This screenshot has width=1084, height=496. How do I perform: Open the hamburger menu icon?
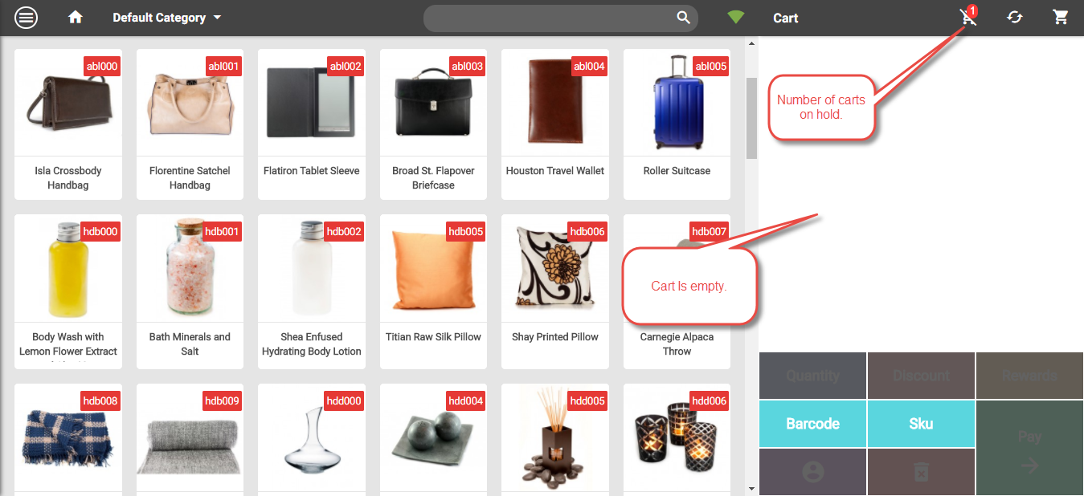(x=27, y=17)
